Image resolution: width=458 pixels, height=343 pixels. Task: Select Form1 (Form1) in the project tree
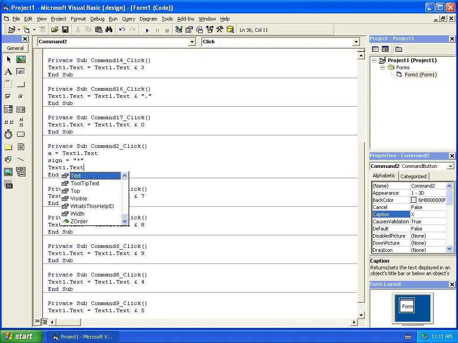click(x=420, y=75)
